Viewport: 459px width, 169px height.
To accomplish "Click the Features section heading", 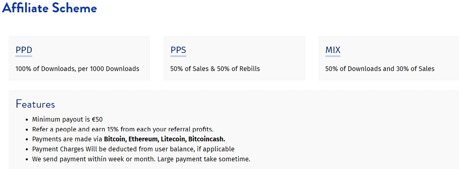I will tap(35, 104).
